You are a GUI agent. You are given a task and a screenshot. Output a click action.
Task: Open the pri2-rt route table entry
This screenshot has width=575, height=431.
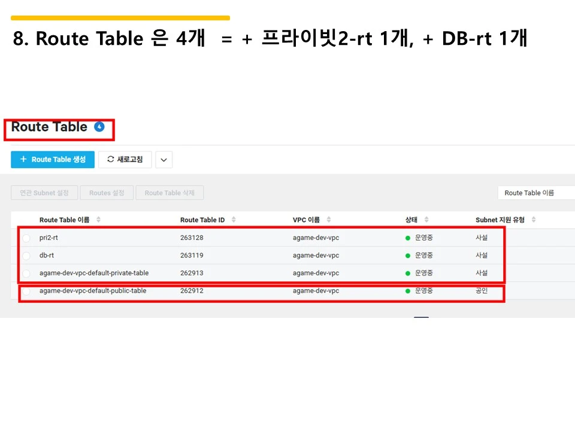pyautogui.click(x=50, y=238)
